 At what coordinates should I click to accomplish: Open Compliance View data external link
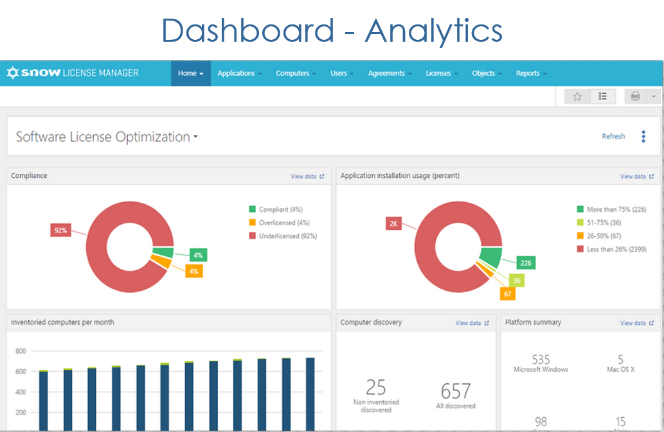[307, 177]
